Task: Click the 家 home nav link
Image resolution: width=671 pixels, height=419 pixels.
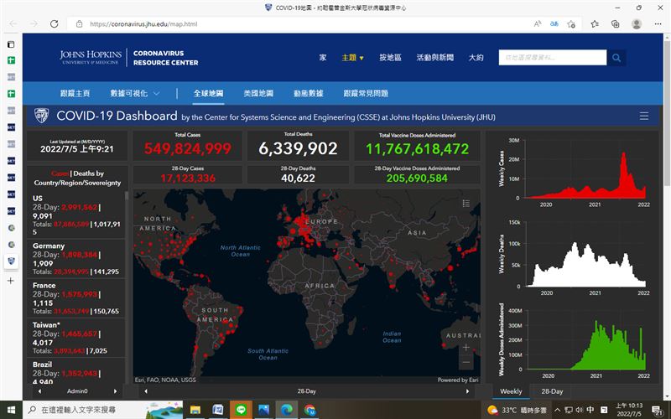Action: pyautogui.click(x=323, y=57)
